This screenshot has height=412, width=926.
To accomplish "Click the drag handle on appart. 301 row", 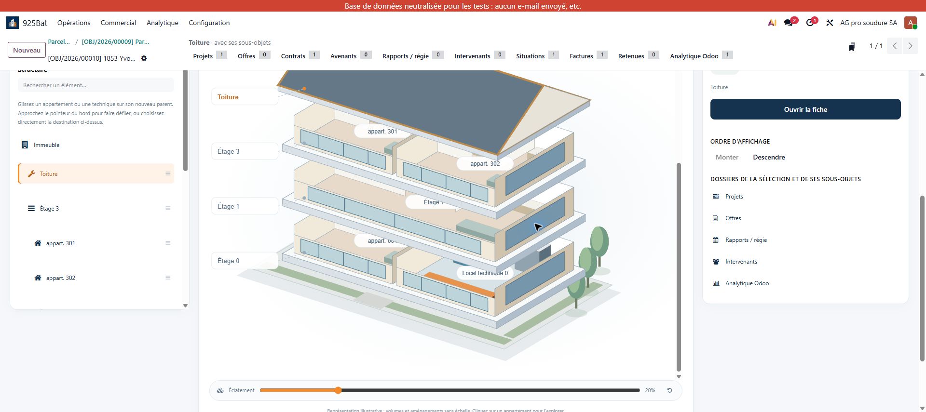I will (168, 243).
